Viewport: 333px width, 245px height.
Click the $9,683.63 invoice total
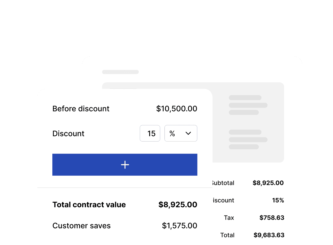pos(269,235)
